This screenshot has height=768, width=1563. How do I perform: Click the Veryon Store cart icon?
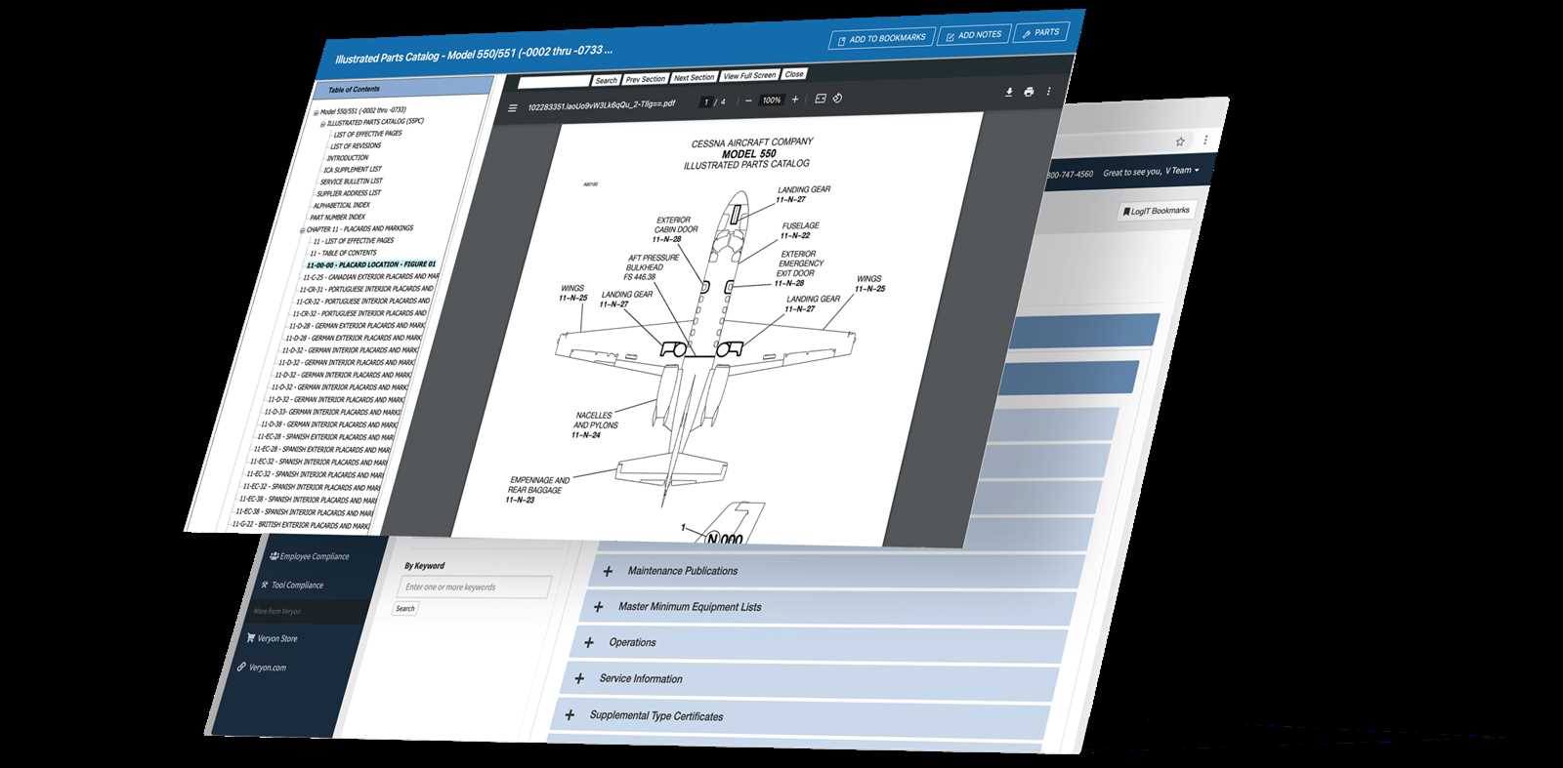coord(251,638)
